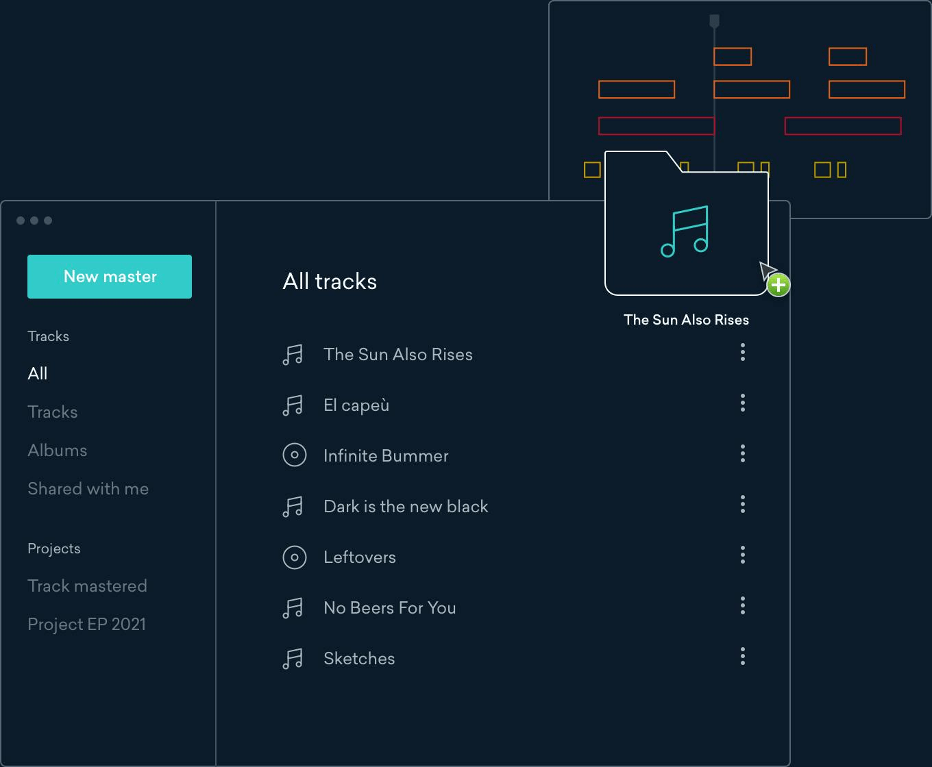Click music note icon beside El capeù
932x767 pixels.
coord(293,405)
